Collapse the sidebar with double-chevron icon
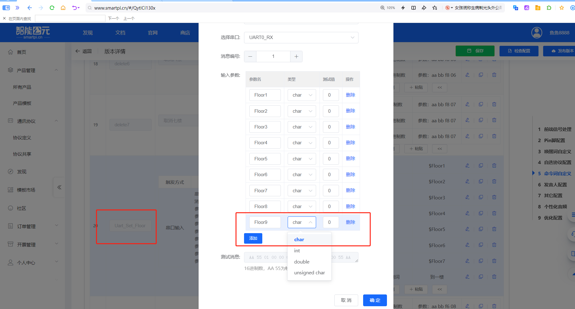Screen dimensions: 575x309 [x=59, y=187]
